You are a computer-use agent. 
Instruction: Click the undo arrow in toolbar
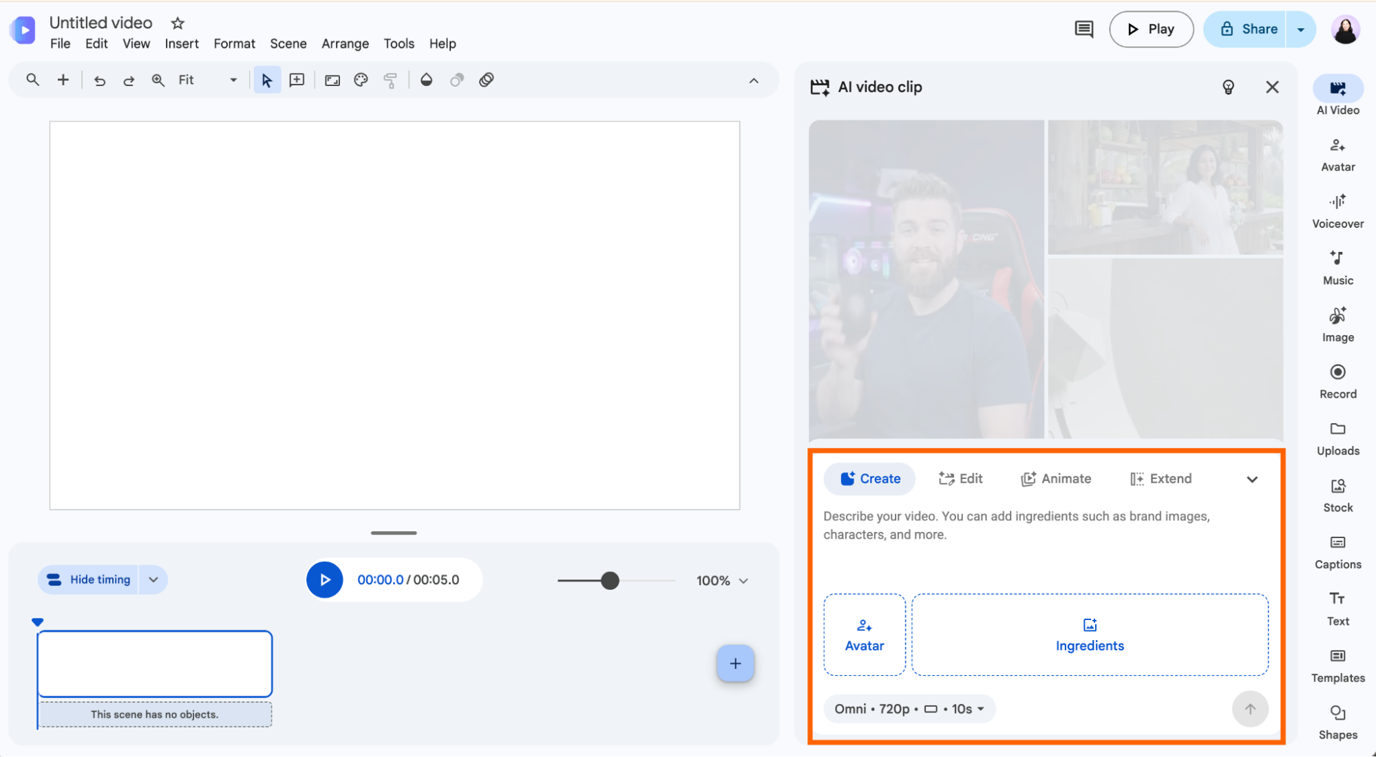pos(100,80)
